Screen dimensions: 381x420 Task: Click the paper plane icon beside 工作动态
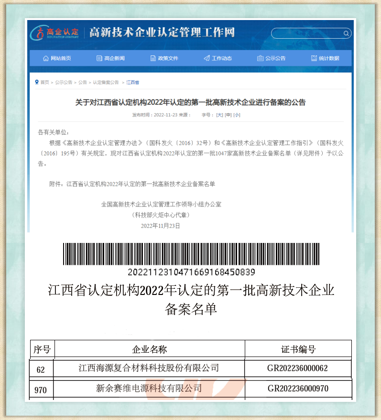pyautogui.click(x=207, y=58)
